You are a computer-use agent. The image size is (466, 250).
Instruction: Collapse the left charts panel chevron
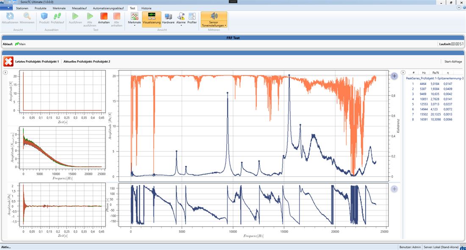coord(6,72)
